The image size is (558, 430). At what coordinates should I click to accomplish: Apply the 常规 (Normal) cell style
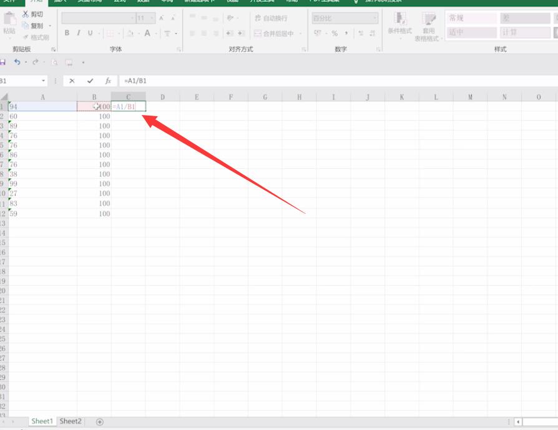tap(471, 18)
